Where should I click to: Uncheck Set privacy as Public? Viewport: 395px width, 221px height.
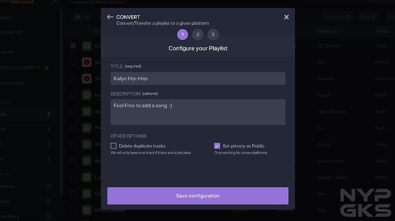(217, 146)
